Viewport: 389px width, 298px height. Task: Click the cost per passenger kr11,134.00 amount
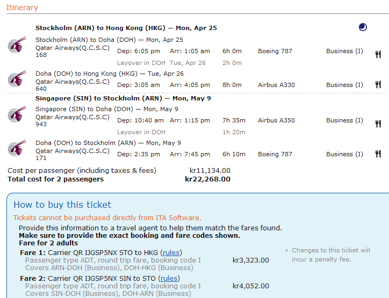click(x=210, y=171)
